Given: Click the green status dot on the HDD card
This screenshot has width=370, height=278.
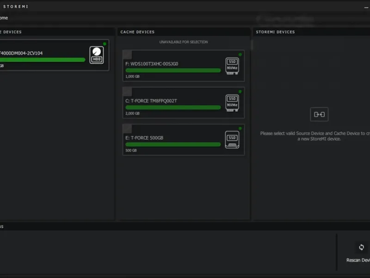Looking at the screenshot, I should click(x=105, y=44).
